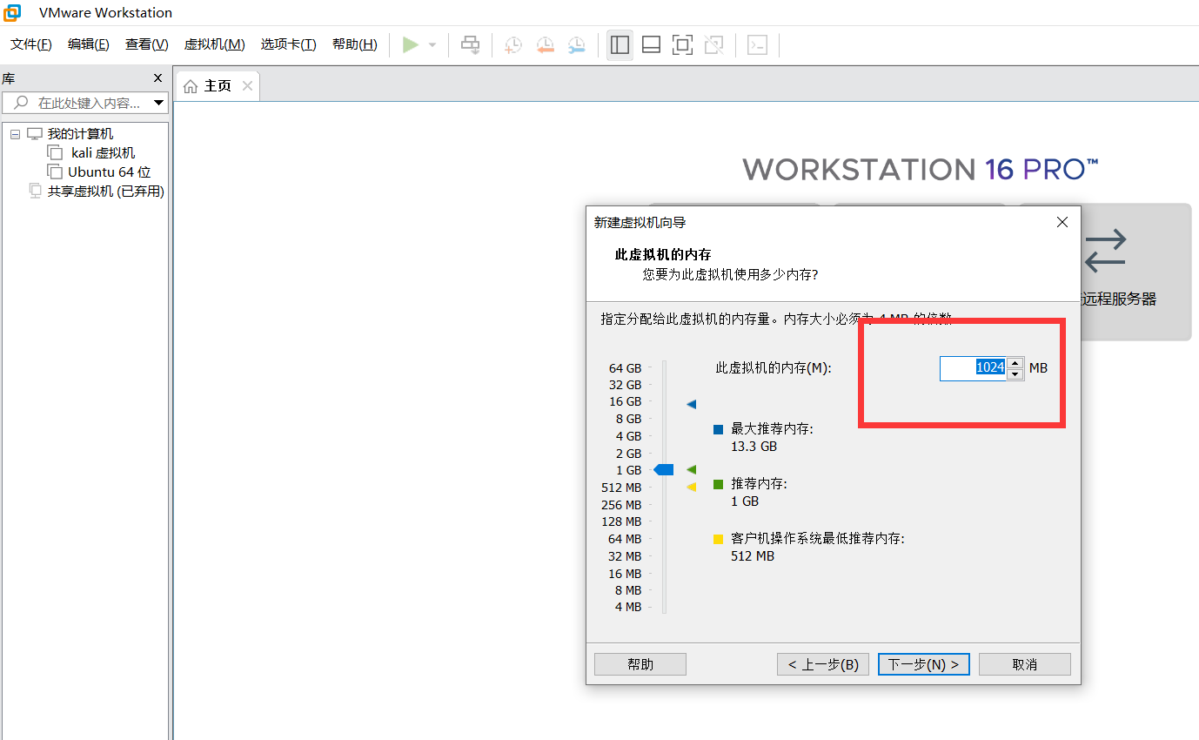The width and height of the screenshot is (1199, 740).
Task: Click the blue memory slider thumb
Action: pyautogui.click(x=664, y=470)
